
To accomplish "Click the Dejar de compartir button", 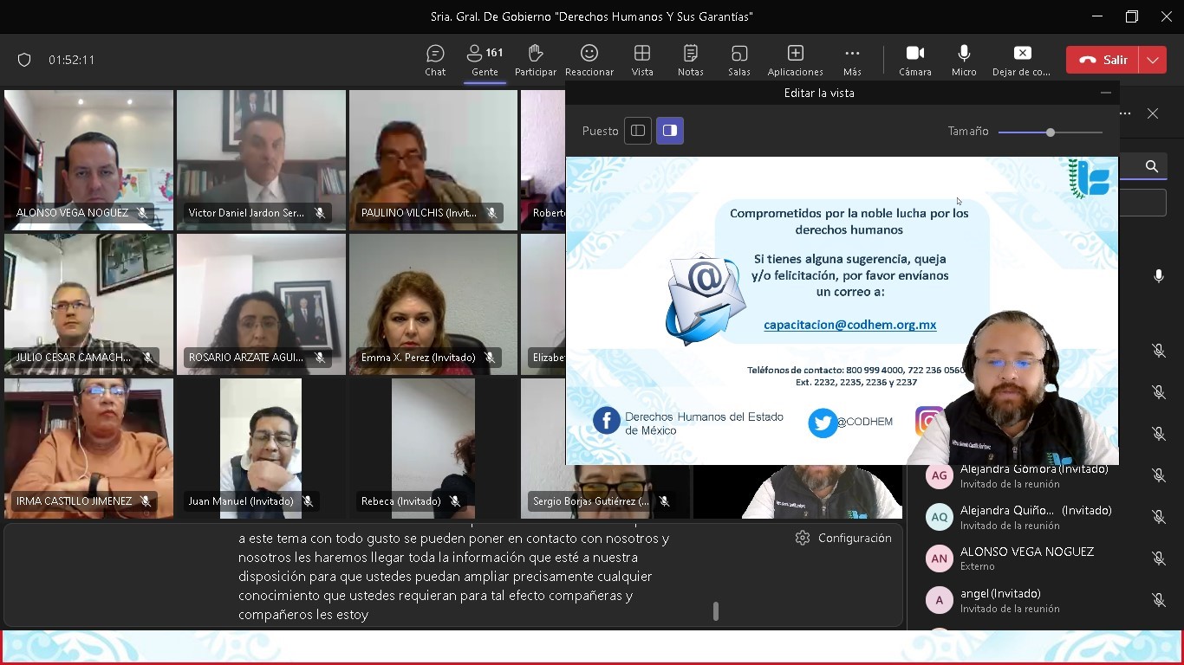I will 1022,60.
